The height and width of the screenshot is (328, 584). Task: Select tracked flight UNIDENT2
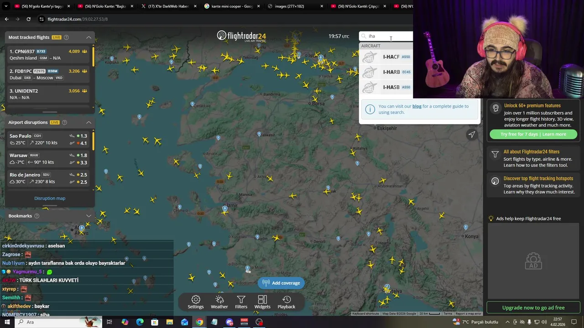49,94
